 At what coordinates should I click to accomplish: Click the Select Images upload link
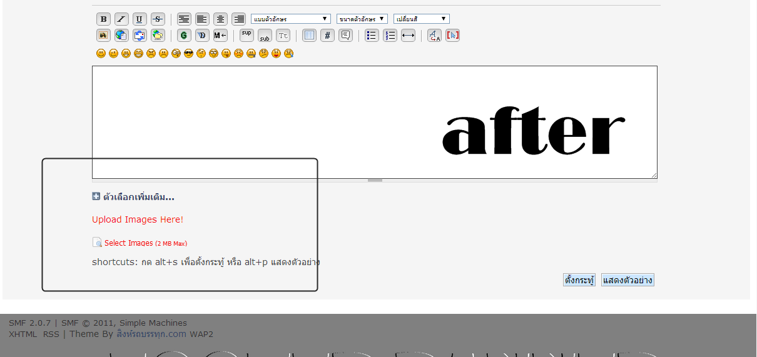click(140, 243)
